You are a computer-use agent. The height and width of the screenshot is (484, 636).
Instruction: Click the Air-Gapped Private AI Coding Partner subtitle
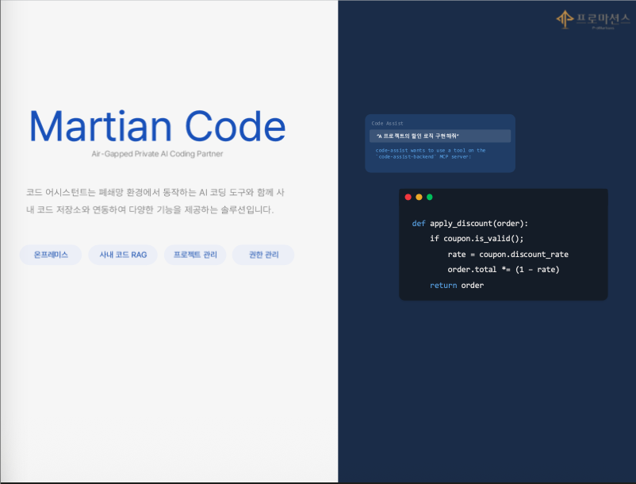pyautogui.click(x=157, y=153)
